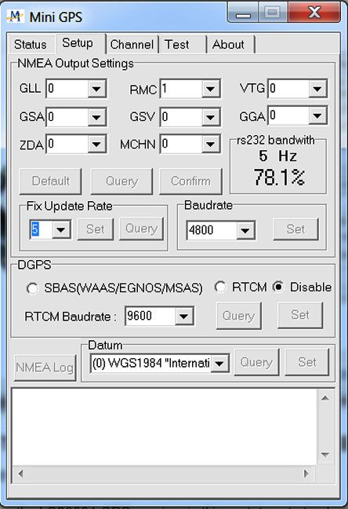Click the NMEA Log button
Viewport: 348px width, 509px height.
pyautogui.click(x=45, y=368)
